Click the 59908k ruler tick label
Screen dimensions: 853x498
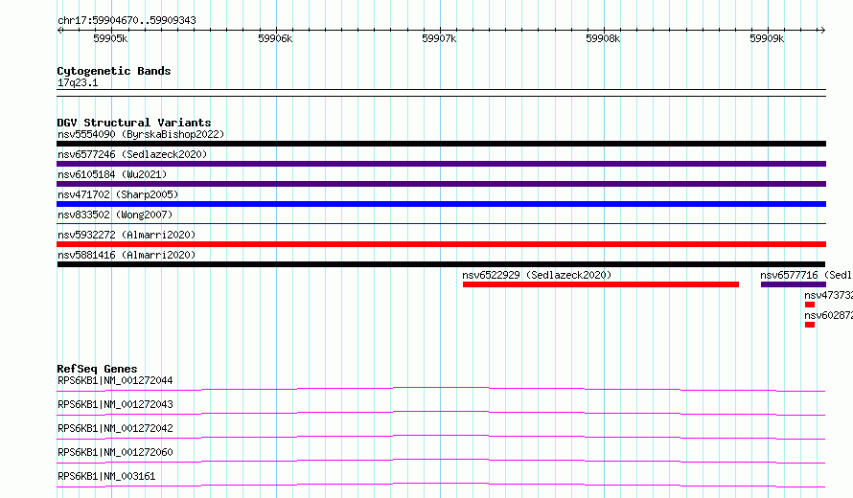point(603,38)
